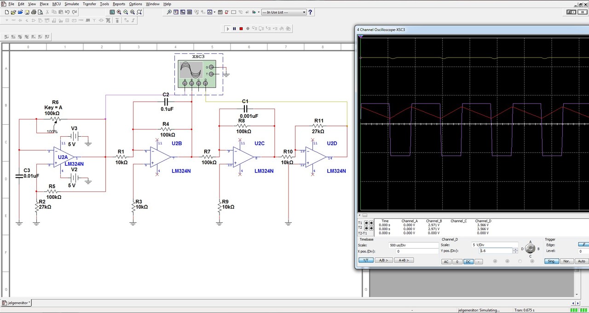Expand the In Use List dropdown
This screenshot has height=313, width=589.
click(x=304, y=12)
